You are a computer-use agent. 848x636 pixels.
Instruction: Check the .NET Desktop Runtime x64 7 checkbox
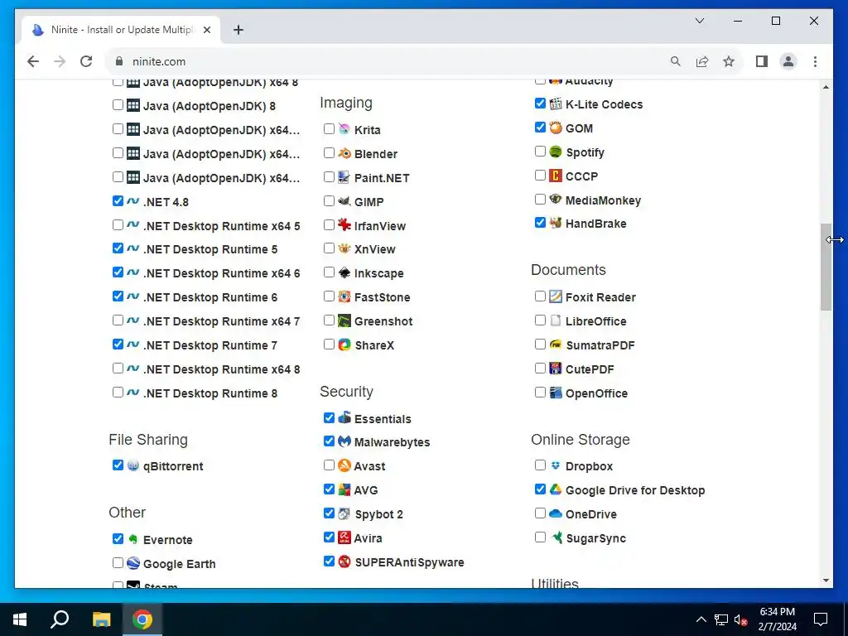click(118, 320)
